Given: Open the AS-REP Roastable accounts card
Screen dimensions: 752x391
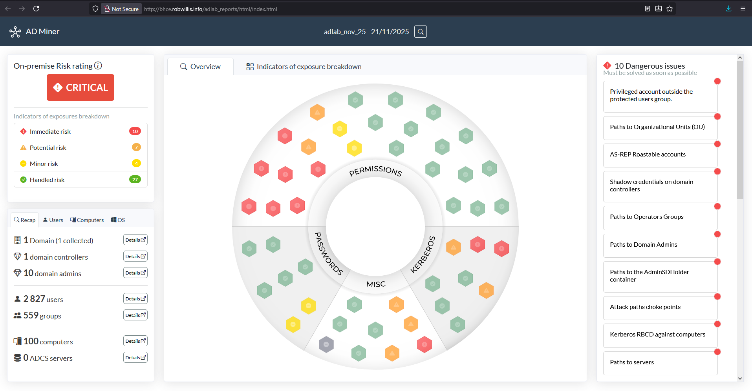Looking at the screenshot, I should (x=660, y=155).
